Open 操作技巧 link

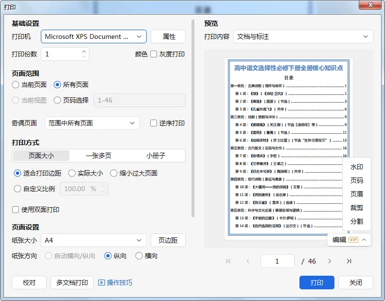pos(119,283)
